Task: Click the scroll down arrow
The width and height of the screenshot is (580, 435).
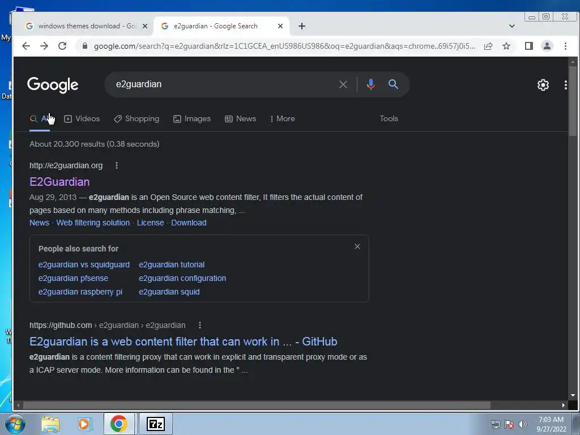Action: (573, 395)
